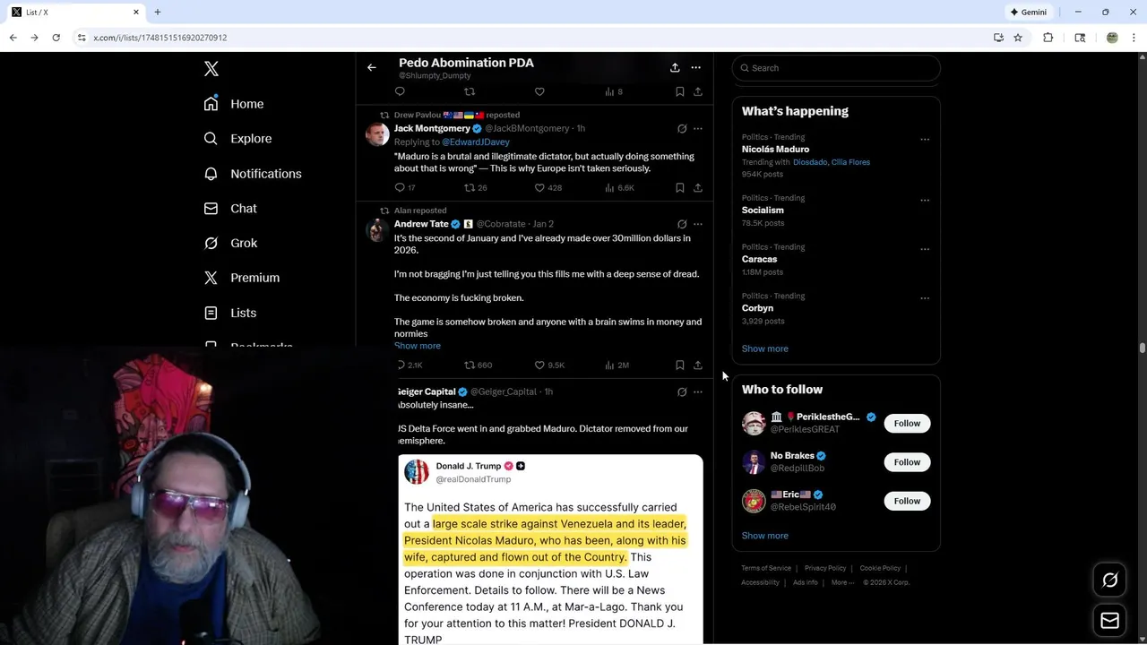Open Grok explain on Jack Montgomery's post

[x=682, y=129]
